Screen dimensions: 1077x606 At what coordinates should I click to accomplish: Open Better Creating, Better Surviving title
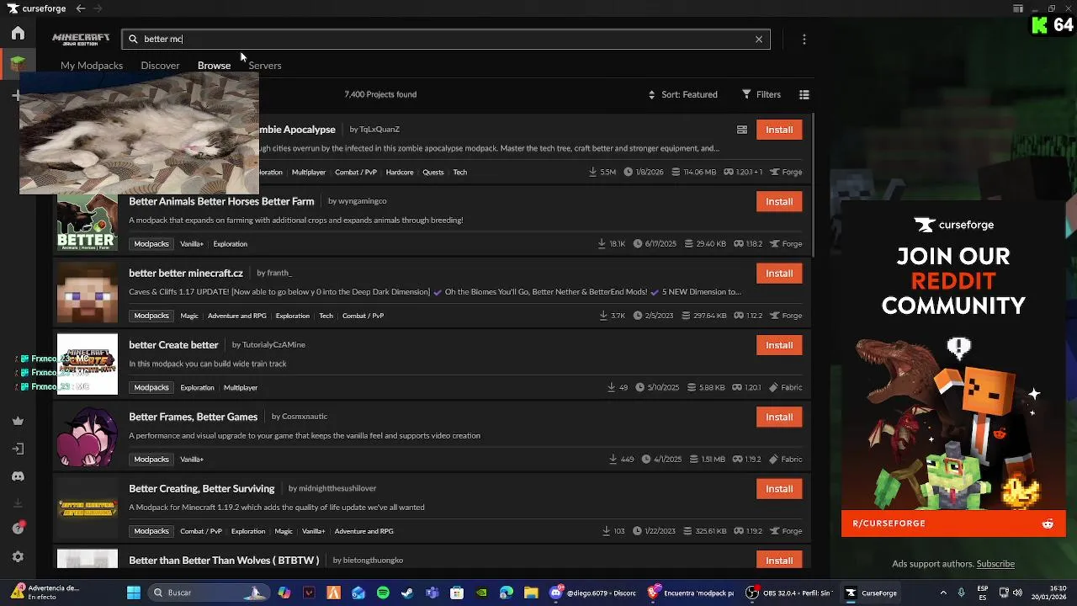click(202, 488)
